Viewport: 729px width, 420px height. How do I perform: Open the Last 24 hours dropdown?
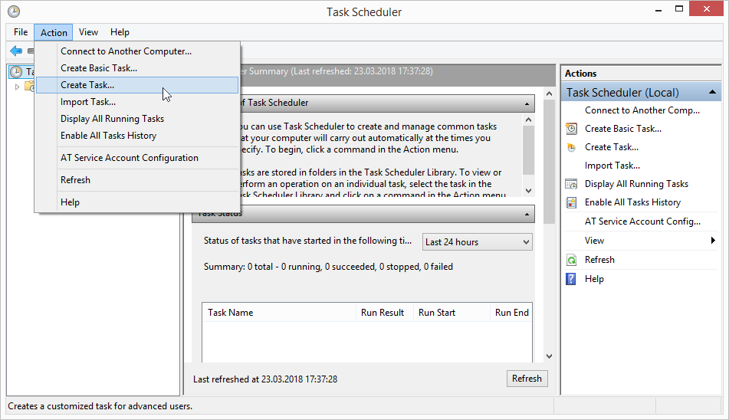(477, 242)
